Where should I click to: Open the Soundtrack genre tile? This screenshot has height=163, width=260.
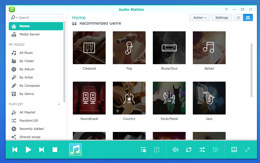click(x=89, y=98)
